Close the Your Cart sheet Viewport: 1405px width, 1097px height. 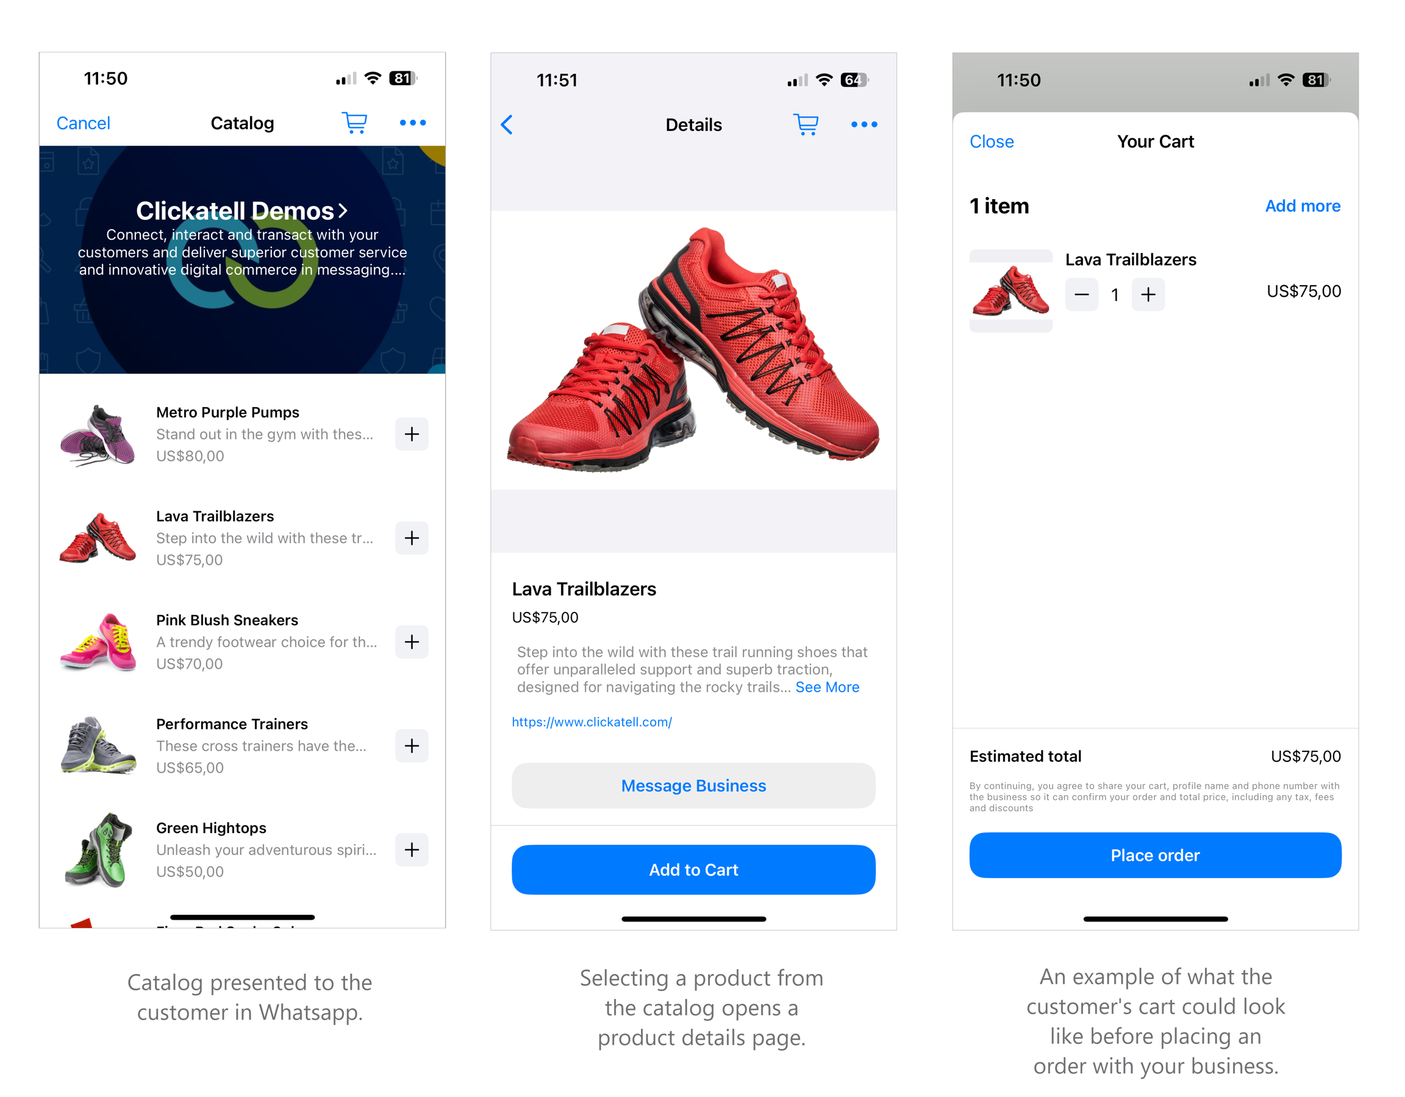(x=992, y=141)
